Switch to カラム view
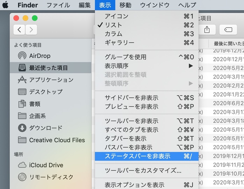This screenshot has height=189, width=244. [147, 34]
